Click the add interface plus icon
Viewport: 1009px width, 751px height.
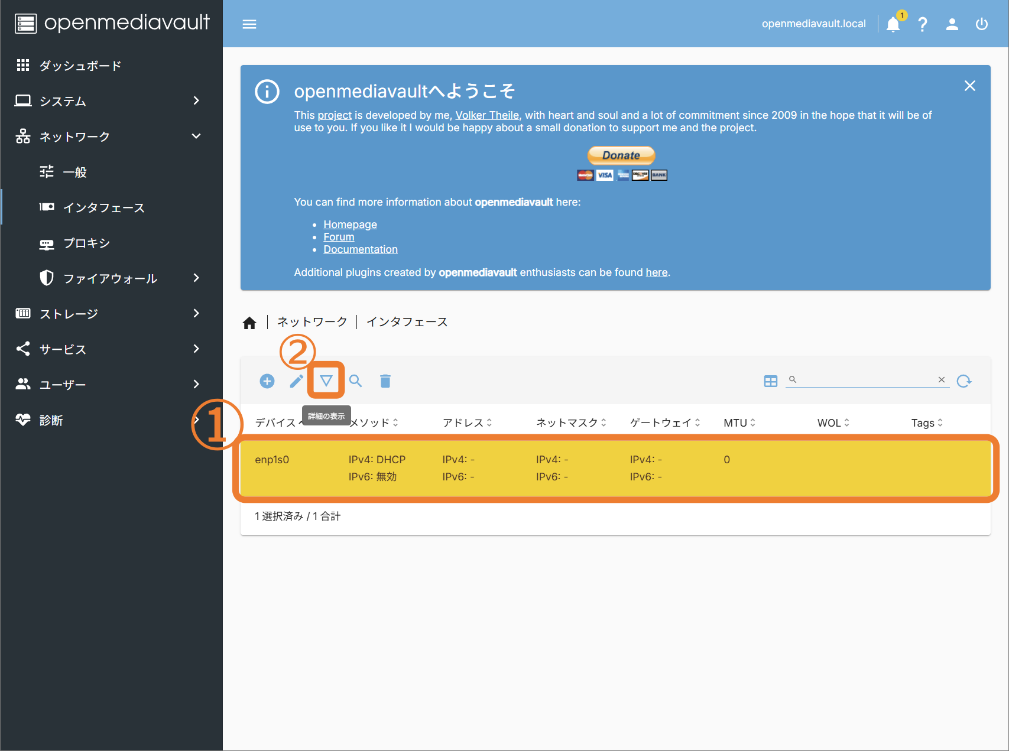coord(267,381)
